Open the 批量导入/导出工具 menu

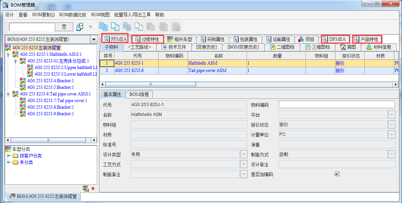coord(132,15)
